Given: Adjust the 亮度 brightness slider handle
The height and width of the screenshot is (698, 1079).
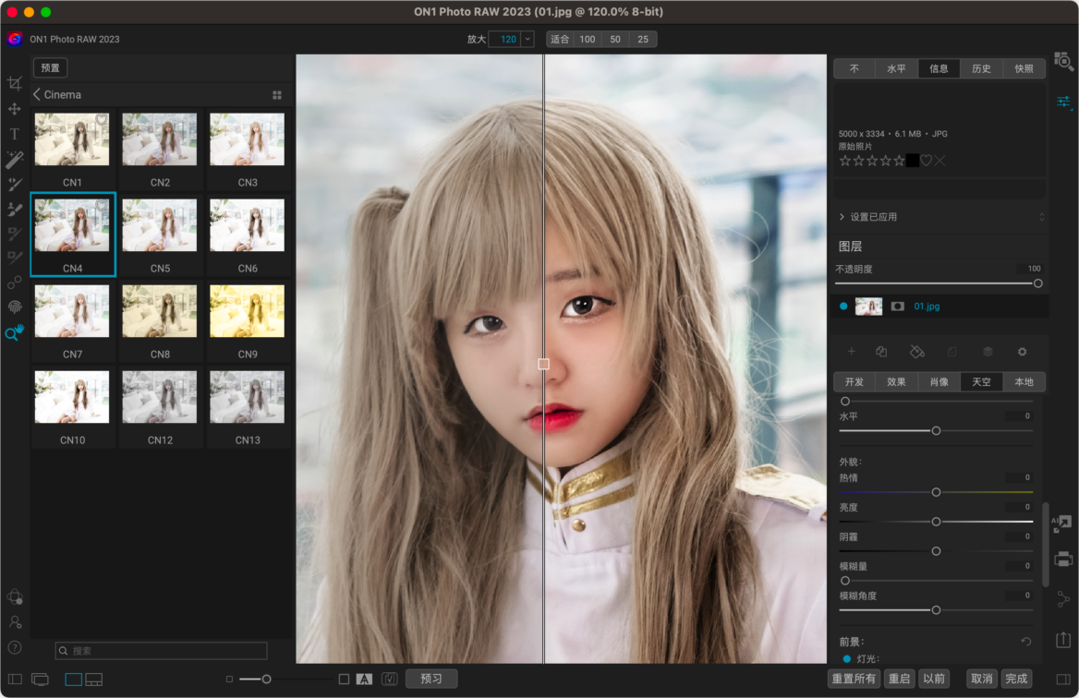Looking at the screenshot, I should point(936,522).
